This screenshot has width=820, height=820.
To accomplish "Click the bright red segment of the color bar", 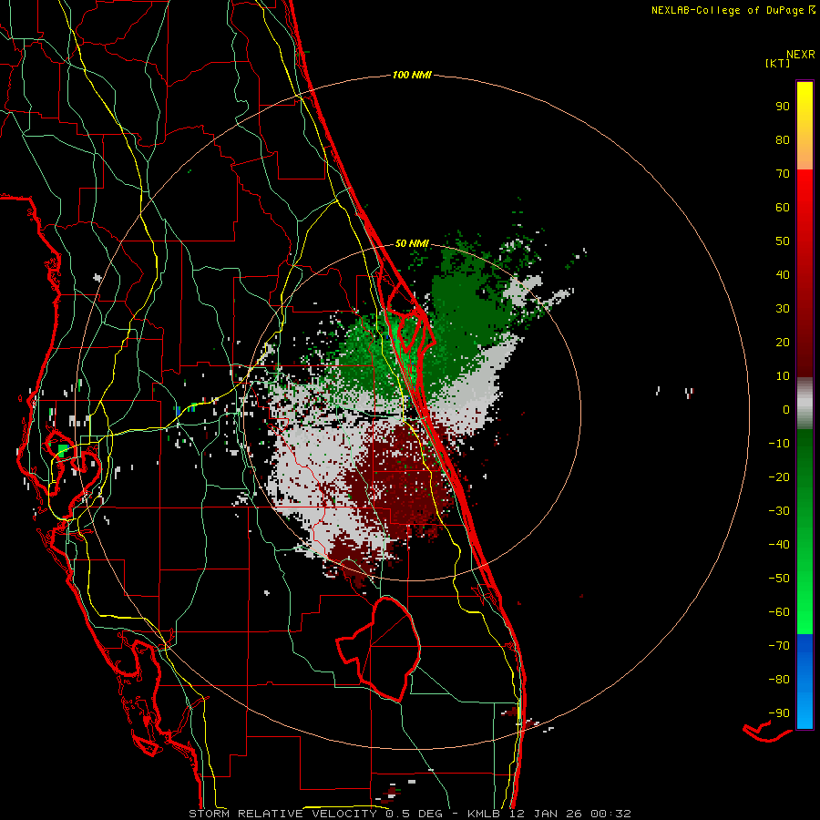I will 805,273.
